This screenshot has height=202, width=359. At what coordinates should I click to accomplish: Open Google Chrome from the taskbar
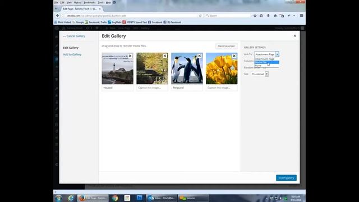(x=115, y=198)
